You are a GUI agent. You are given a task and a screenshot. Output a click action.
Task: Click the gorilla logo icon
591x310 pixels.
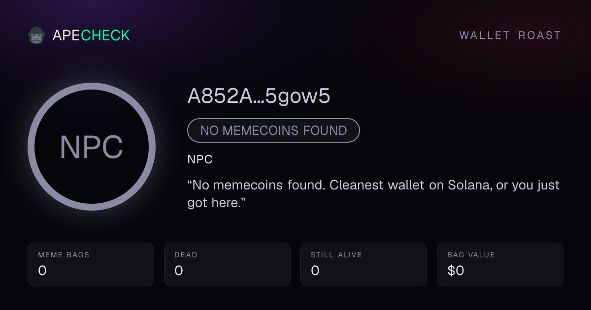(x=36, y=35)
